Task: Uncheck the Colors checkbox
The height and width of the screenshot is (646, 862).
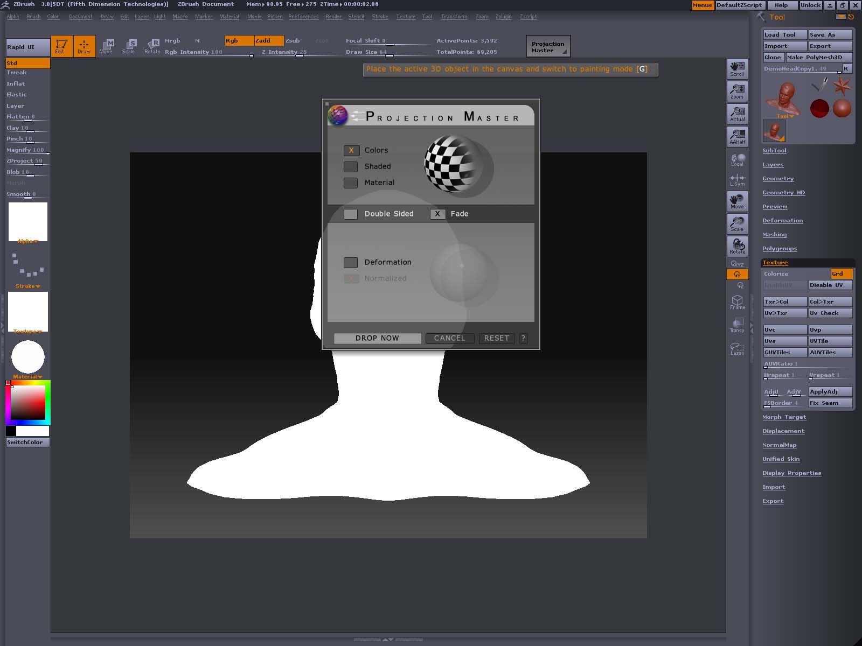Action: point(351,151)
